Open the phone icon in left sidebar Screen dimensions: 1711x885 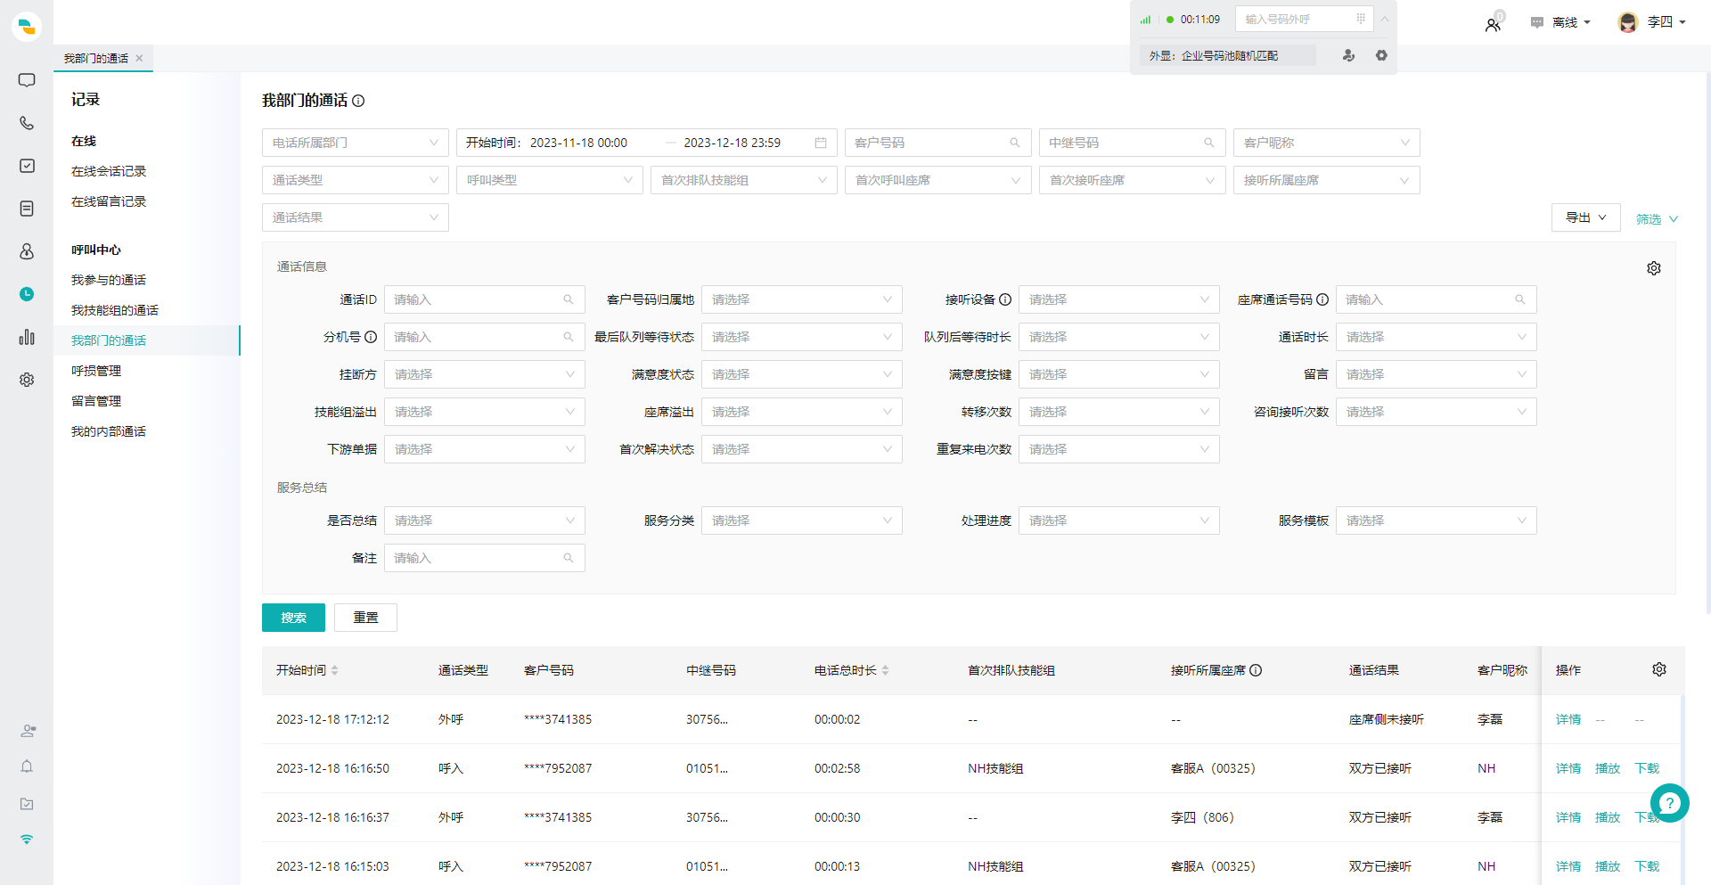pos(27,123)
